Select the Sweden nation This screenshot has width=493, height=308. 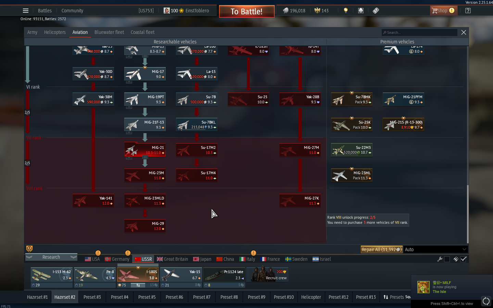pyautogui.click(x=296, y=259)
